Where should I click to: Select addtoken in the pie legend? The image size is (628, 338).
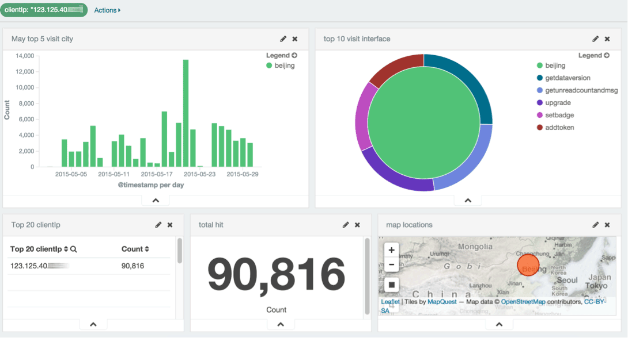pos(555,128)
